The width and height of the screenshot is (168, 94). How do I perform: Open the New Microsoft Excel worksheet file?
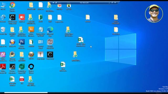[x=63, y=64]
